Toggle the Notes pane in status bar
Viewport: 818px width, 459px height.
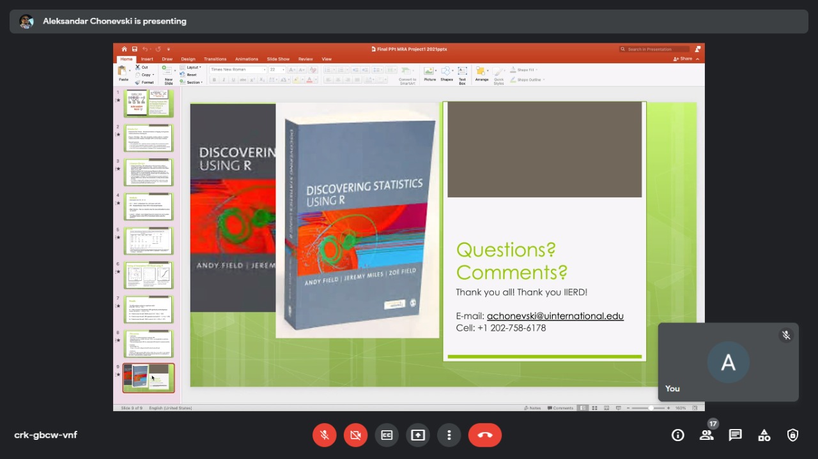coord(532,408)
